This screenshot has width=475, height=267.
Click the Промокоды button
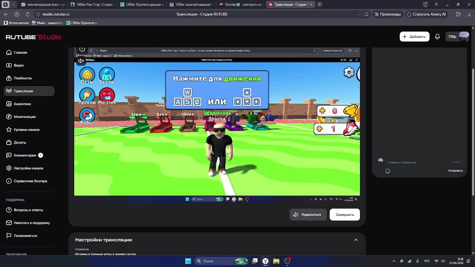tap(388, 14)
